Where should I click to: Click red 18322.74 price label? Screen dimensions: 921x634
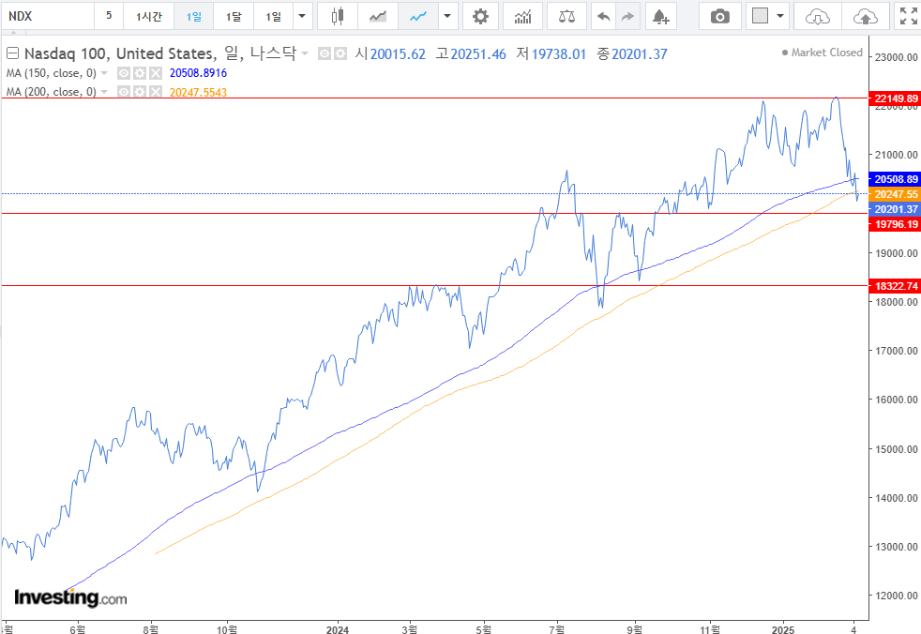895,286
